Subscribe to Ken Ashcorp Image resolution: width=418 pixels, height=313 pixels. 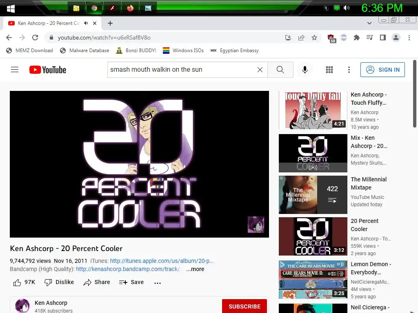[245, 306]
